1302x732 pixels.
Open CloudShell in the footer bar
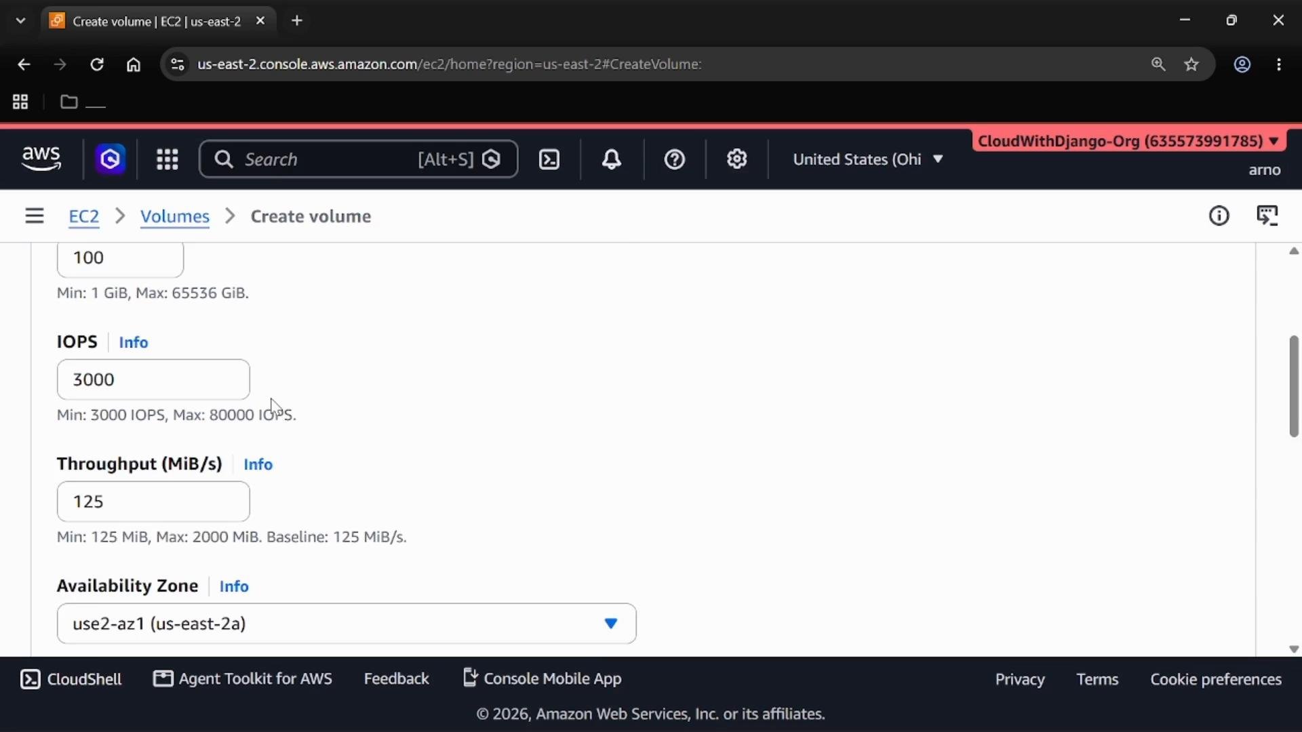tap(71, 679)
